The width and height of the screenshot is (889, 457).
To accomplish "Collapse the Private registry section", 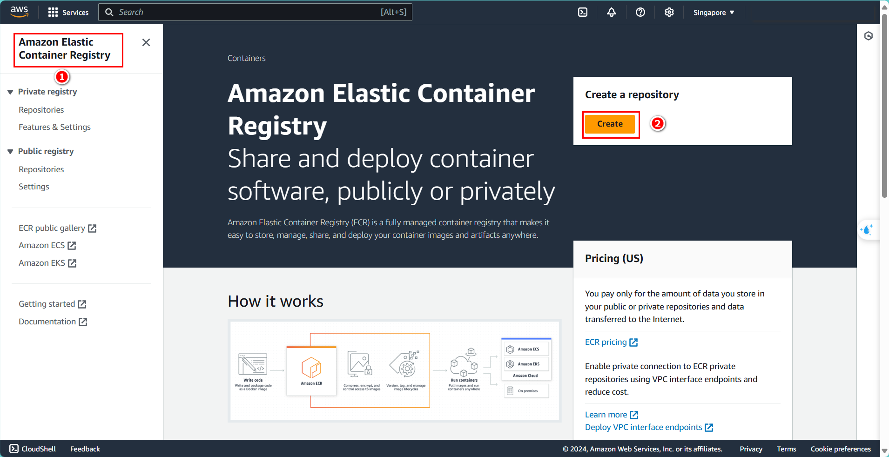I will point(10,92).
